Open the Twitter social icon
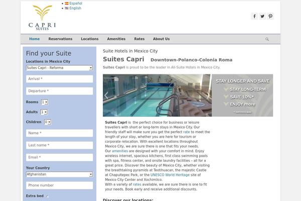The image size is (301, 201). click(x=262, y=17)
